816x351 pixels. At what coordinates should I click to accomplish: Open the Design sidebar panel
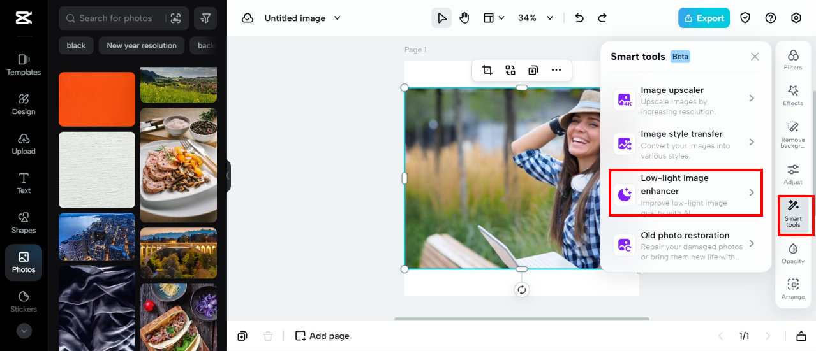24,104
